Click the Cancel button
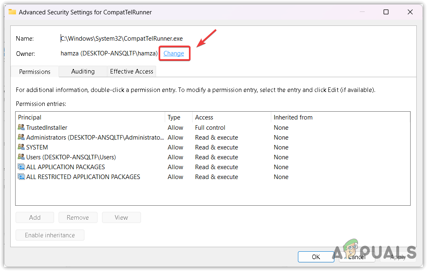Image resolution: width=427 pixels, height=271 pixels. (x=357, y=257)
